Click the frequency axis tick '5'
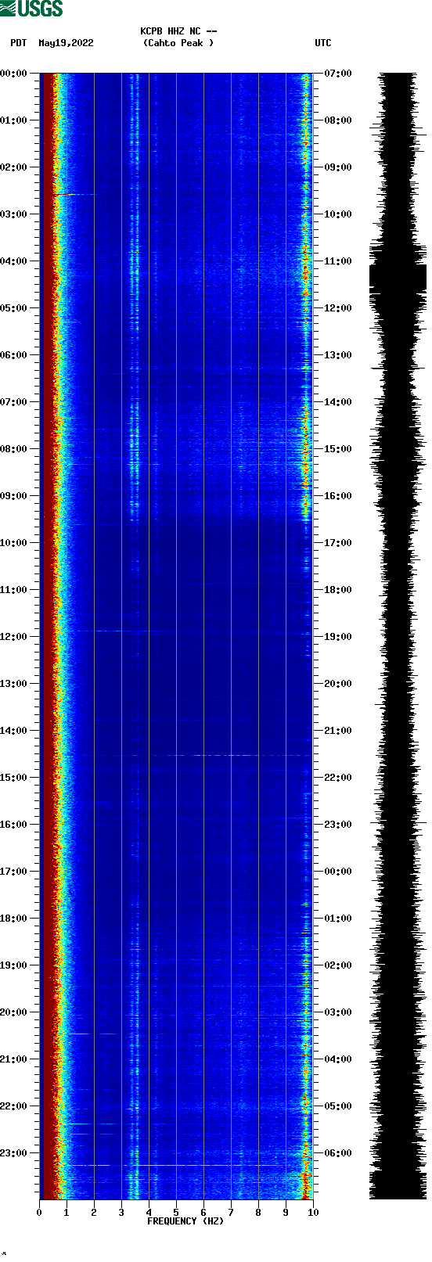 coord(176,1213)
